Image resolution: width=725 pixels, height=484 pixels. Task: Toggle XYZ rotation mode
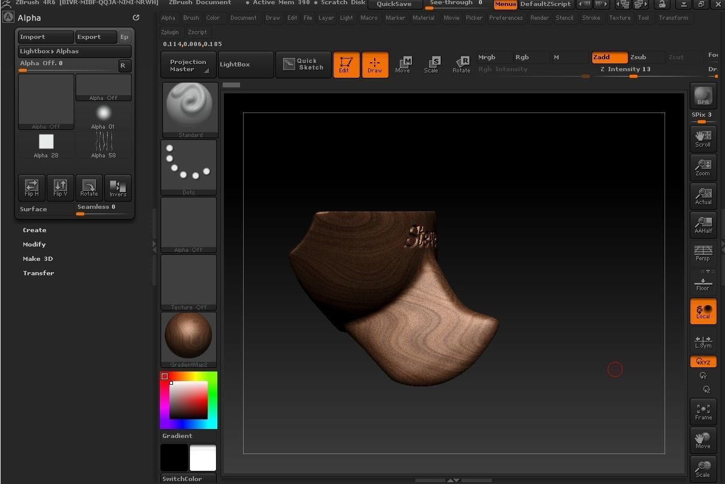point(703,362)
